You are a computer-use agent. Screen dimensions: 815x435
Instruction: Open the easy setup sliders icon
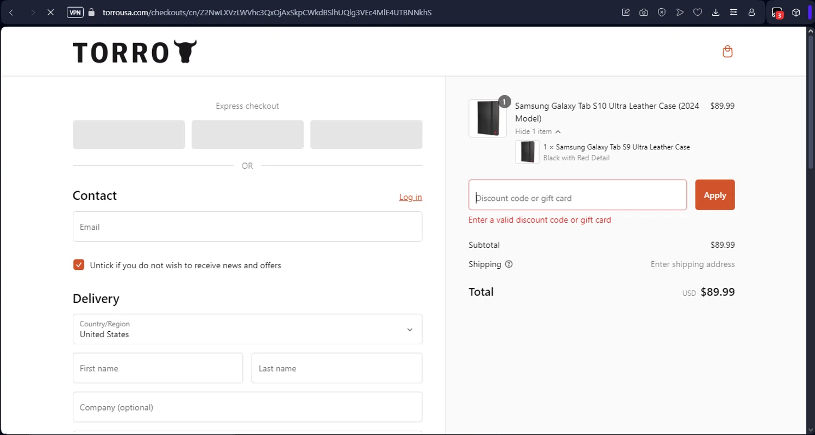733,12
